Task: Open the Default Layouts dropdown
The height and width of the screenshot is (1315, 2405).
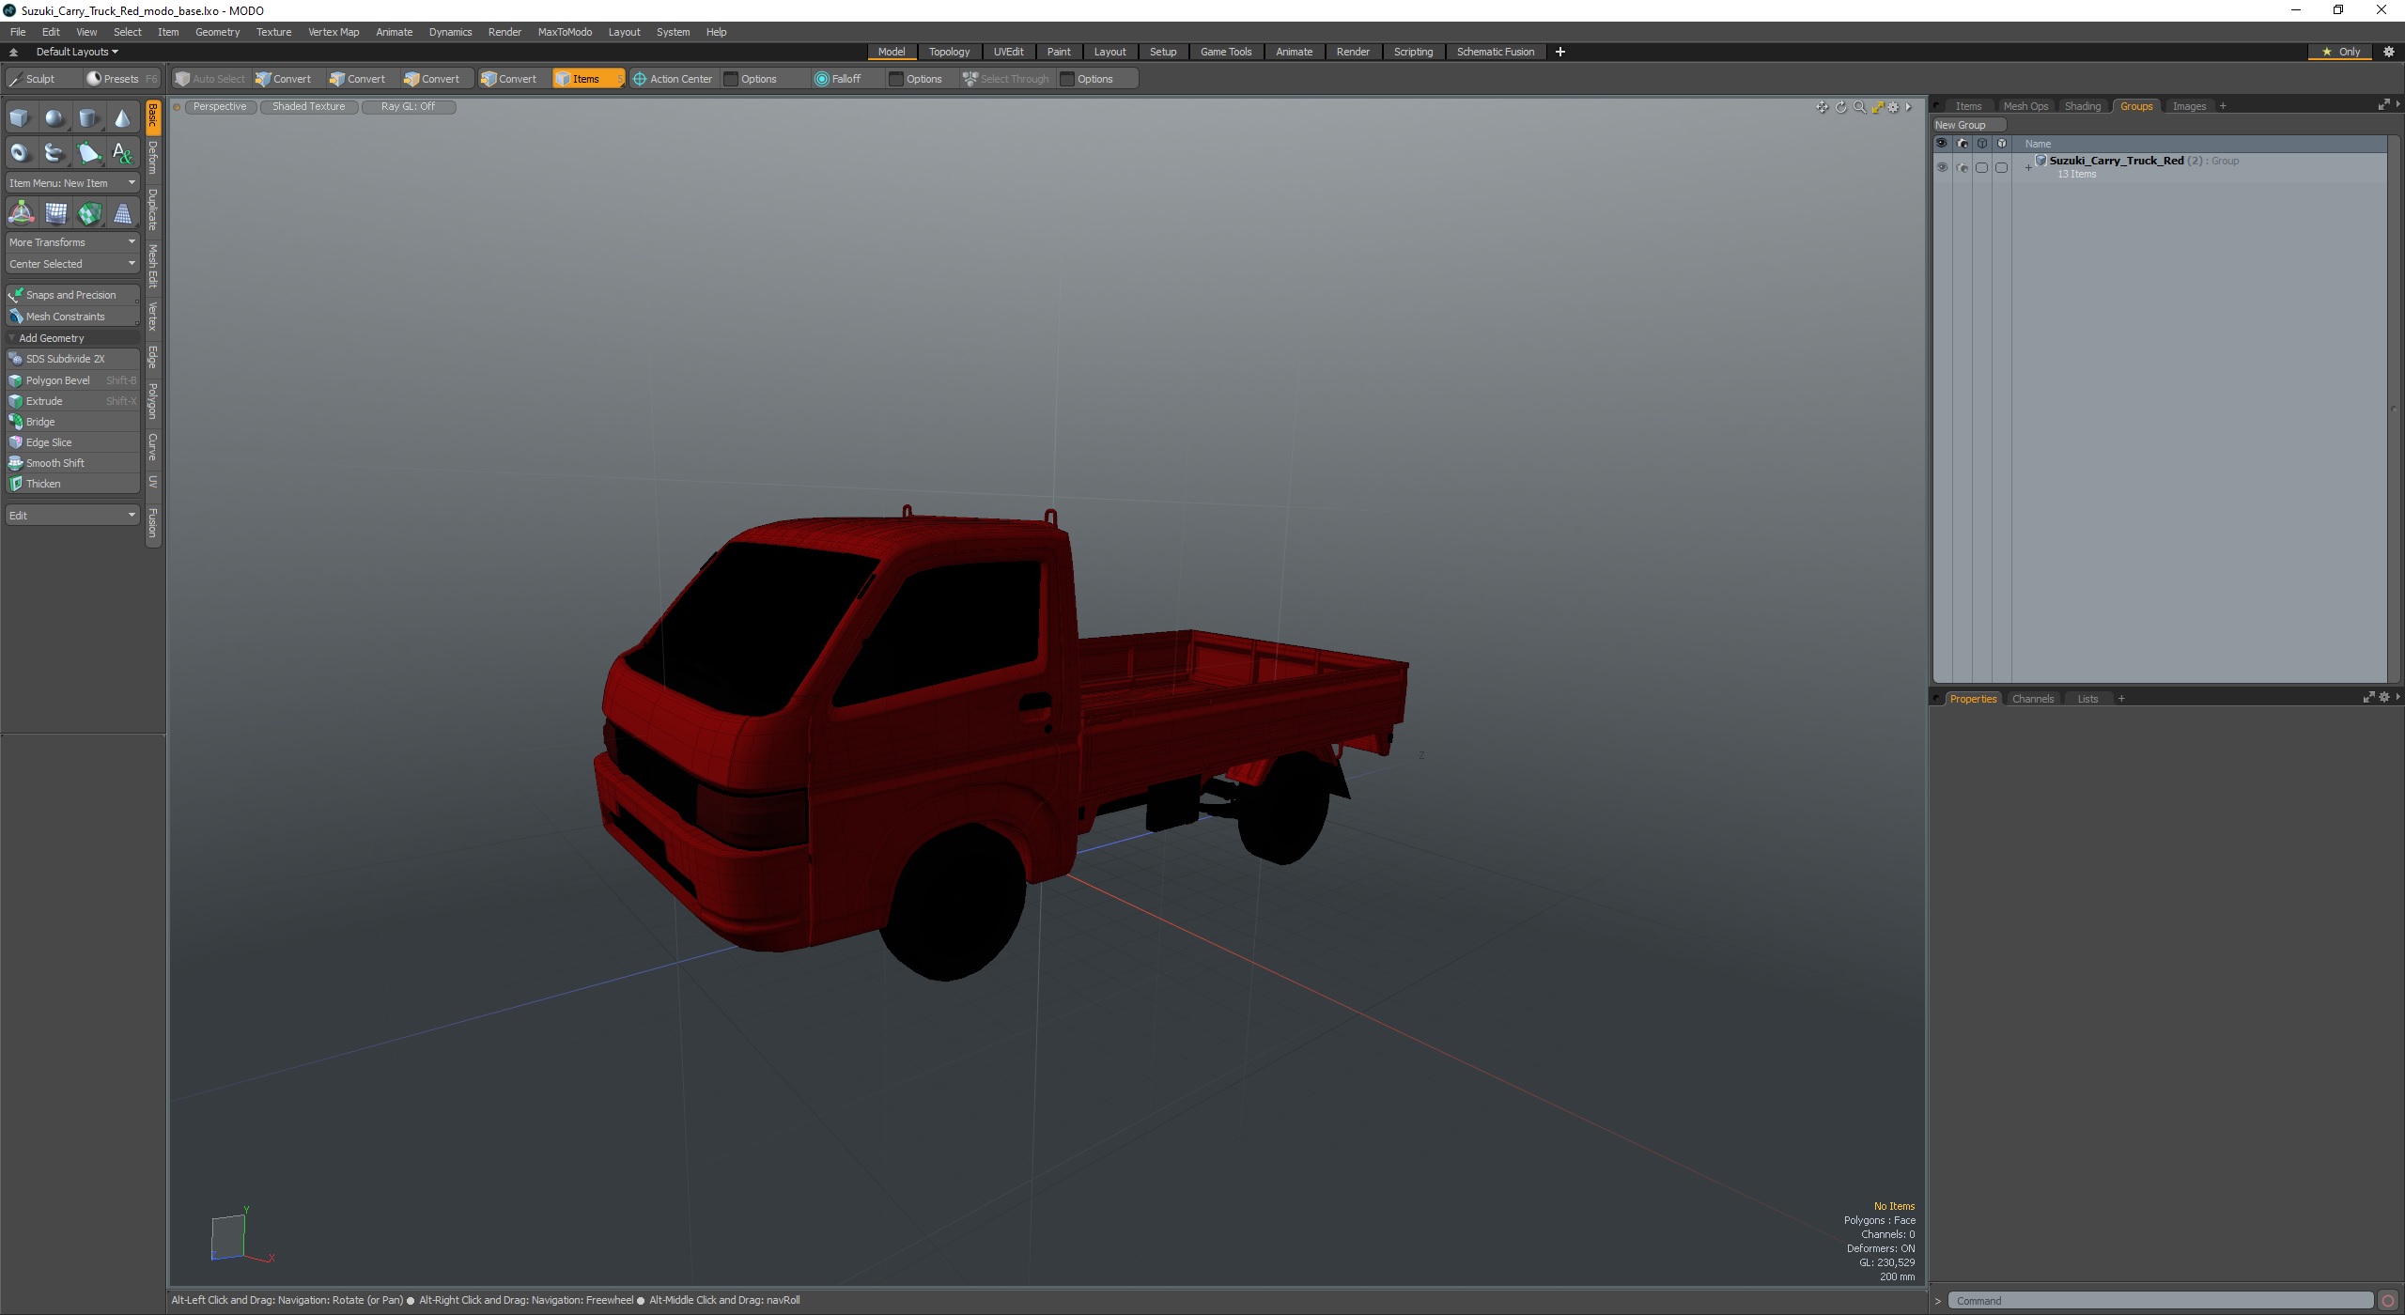Action: pyautogui.click(x=77, y=52)
